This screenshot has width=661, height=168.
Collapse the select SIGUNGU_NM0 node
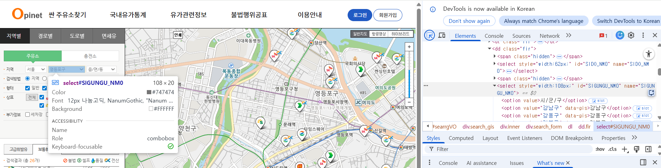point(494,86)
